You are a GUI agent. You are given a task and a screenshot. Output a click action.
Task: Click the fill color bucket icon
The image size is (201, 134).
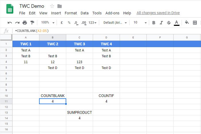point(187,22)
